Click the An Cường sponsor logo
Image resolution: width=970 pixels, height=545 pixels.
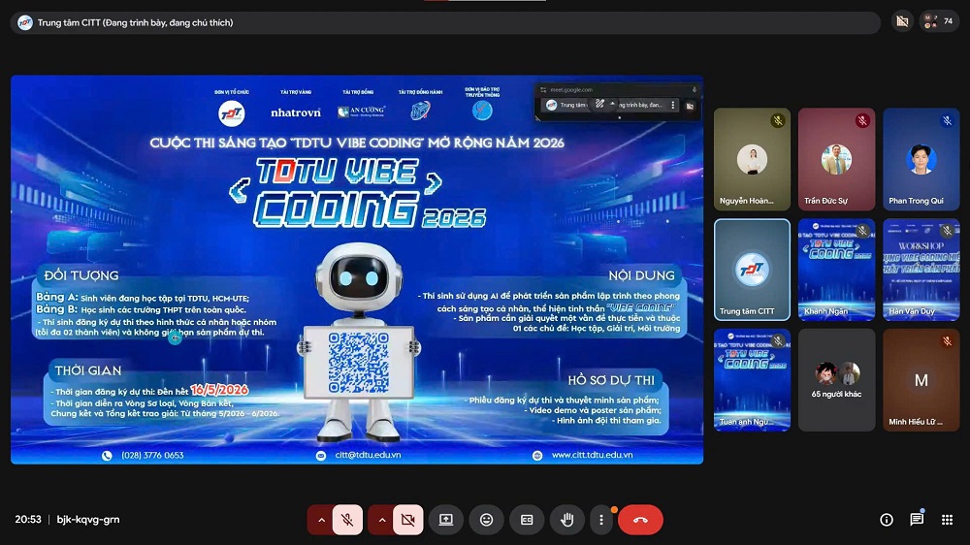tap(361, 112)
